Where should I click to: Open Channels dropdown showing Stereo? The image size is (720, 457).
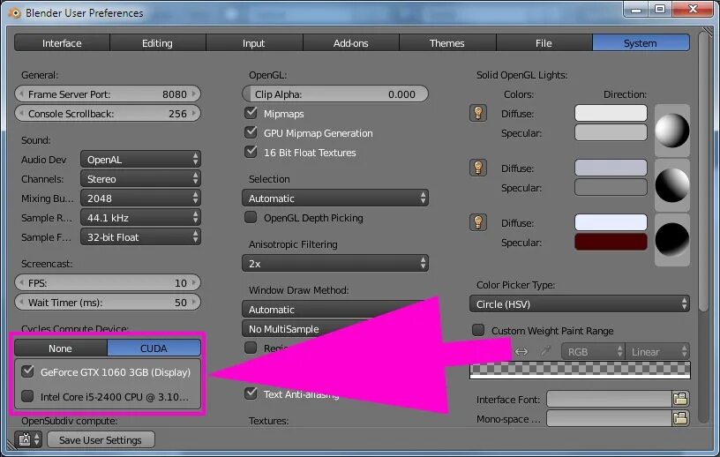pos(140,179)
